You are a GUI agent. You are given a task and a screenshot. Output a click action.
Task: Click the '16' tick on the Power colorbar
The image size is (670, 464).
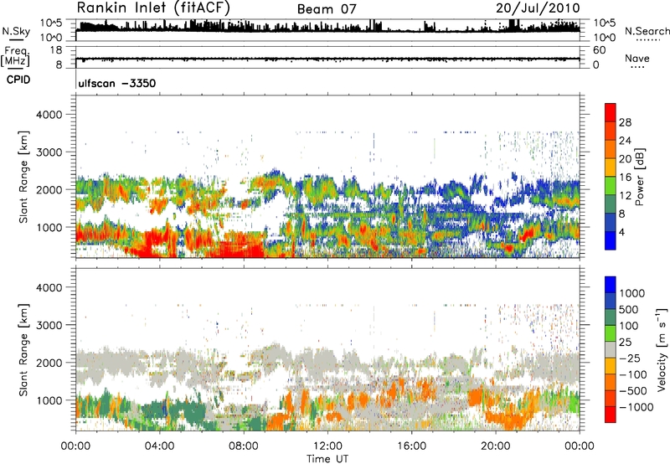tap(625, 178)
